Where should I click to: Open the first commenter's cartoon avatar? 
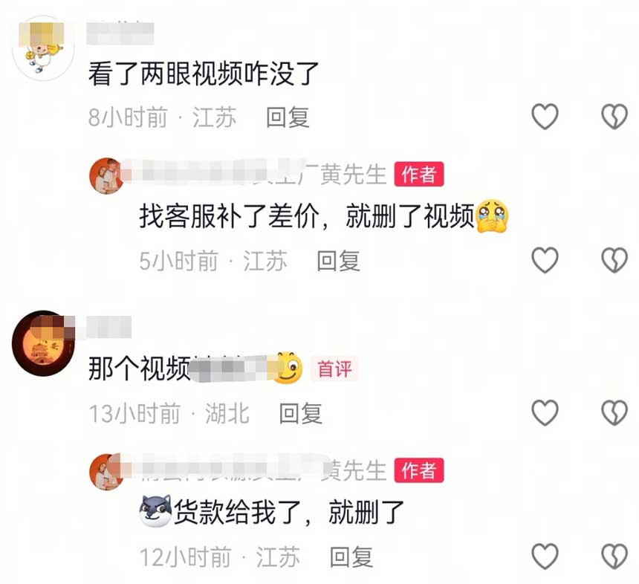tap(44, 48)
